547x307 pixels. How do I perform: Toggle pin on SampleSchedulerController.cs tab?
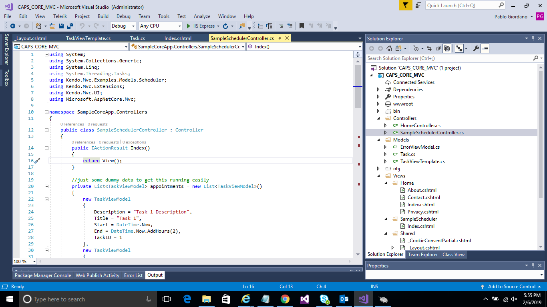280,38
